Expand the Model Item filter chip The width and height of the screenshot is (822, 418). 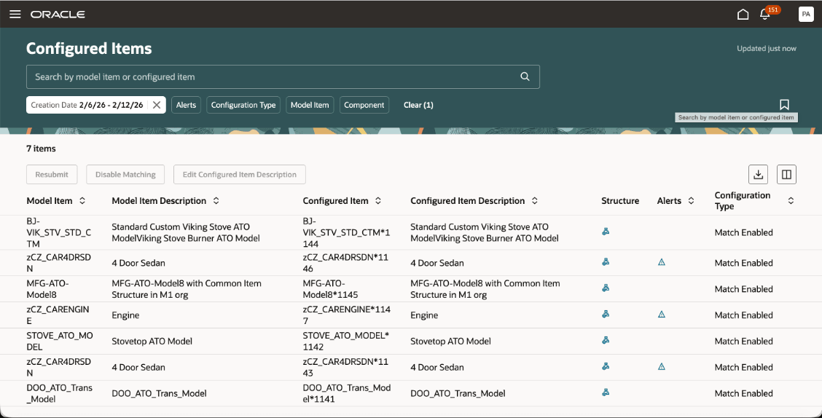(310, 105)
